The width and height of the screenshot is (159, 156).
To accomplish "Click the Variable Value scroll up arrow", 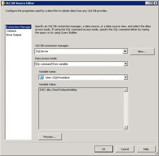I will pos(125,90).
